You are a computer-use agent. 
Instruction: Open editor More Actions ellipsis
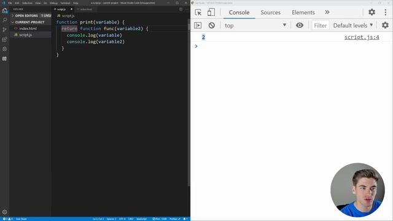pos(187,9)
